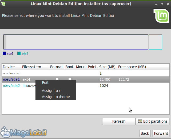Image resolution: width=171 pixels, height=139 pixels.
Task: Minimize the installer window
Action: [x=156, y=4]
